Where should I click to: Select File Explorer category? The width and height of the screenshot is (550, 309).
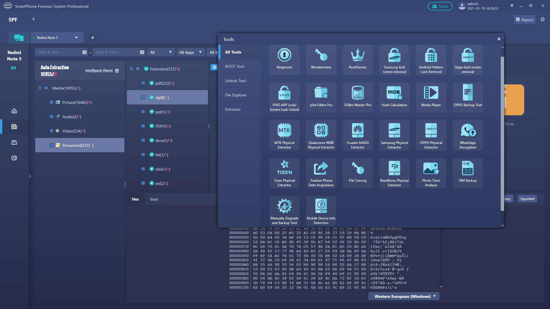pos(239,95)
